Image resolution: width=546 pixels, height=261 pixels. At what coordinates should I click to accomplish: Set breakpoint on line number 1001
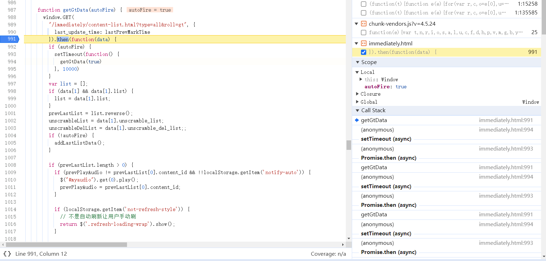10,113
